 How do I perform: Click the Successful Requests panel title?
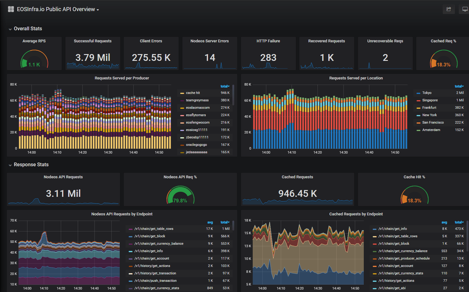point(93,41)
